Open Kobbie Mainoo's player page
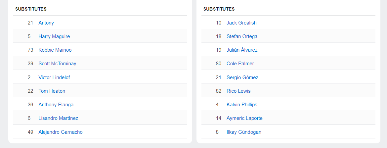 (x=55, y=50)
